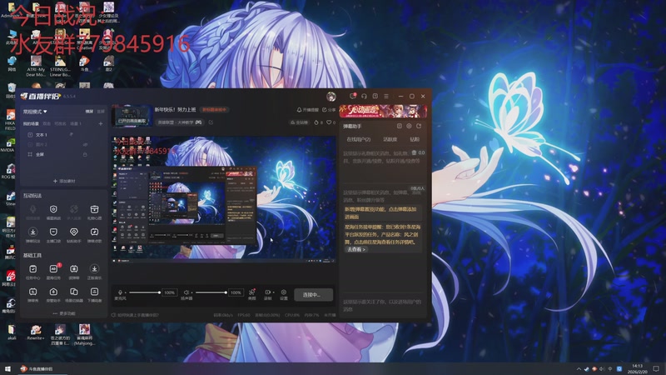Click the headset customer service icon
Image resolution: width=666 pixels, height=375 pixels.
click(x=364, y=96)
